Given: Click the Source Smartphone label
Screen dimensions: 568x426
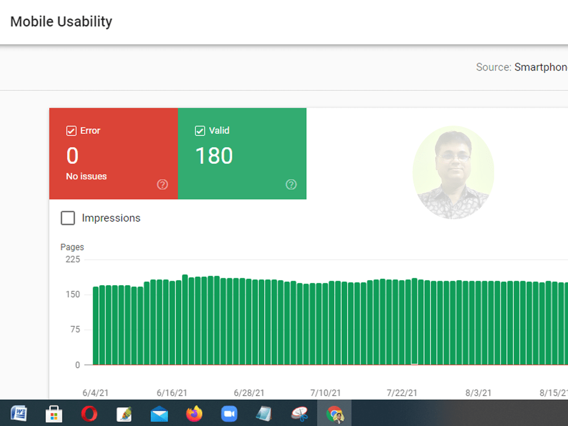Looking at the screenshot, I should (521, 67).
